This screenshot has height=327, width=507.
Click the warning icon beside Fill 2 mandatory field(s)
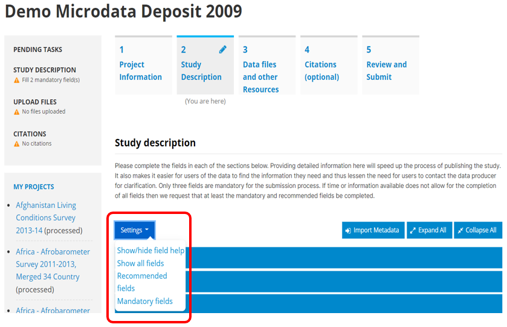click(x=16, y=80)
